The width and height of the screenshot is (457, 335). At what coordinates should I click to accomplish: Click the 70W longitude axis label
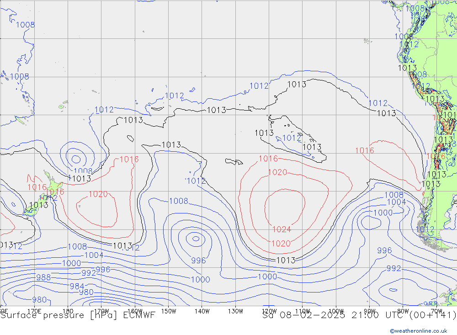pyautogui.click(x=436, y=311)
